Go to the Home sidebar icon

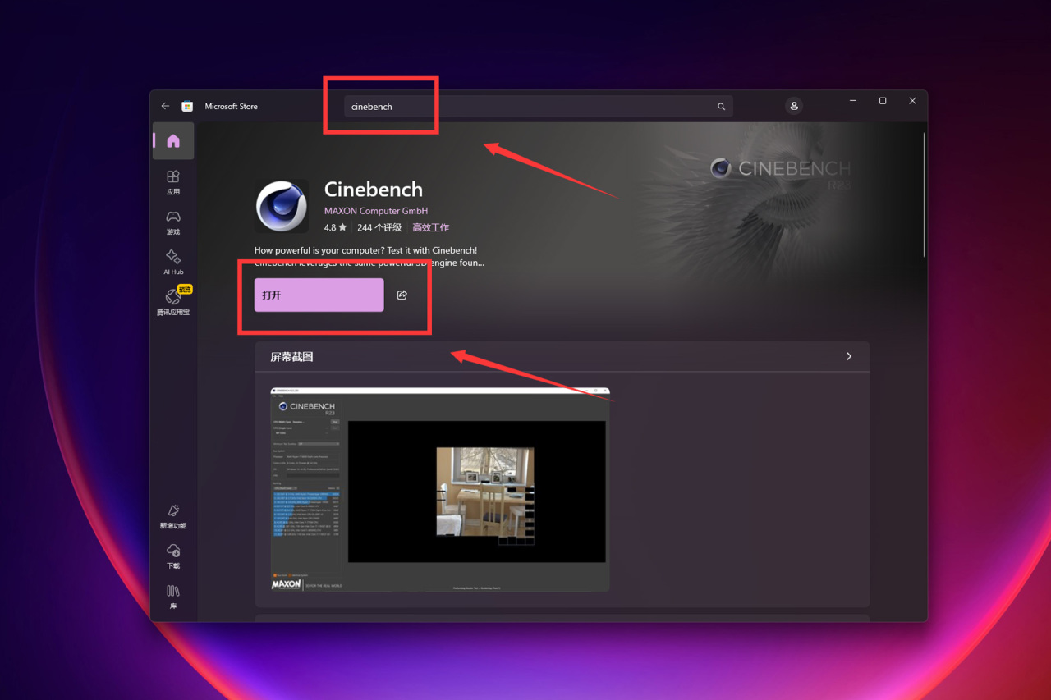[173, 141]
